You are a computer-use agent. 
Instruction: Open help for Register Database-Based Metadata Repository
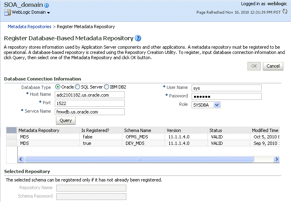coord(138,38)
